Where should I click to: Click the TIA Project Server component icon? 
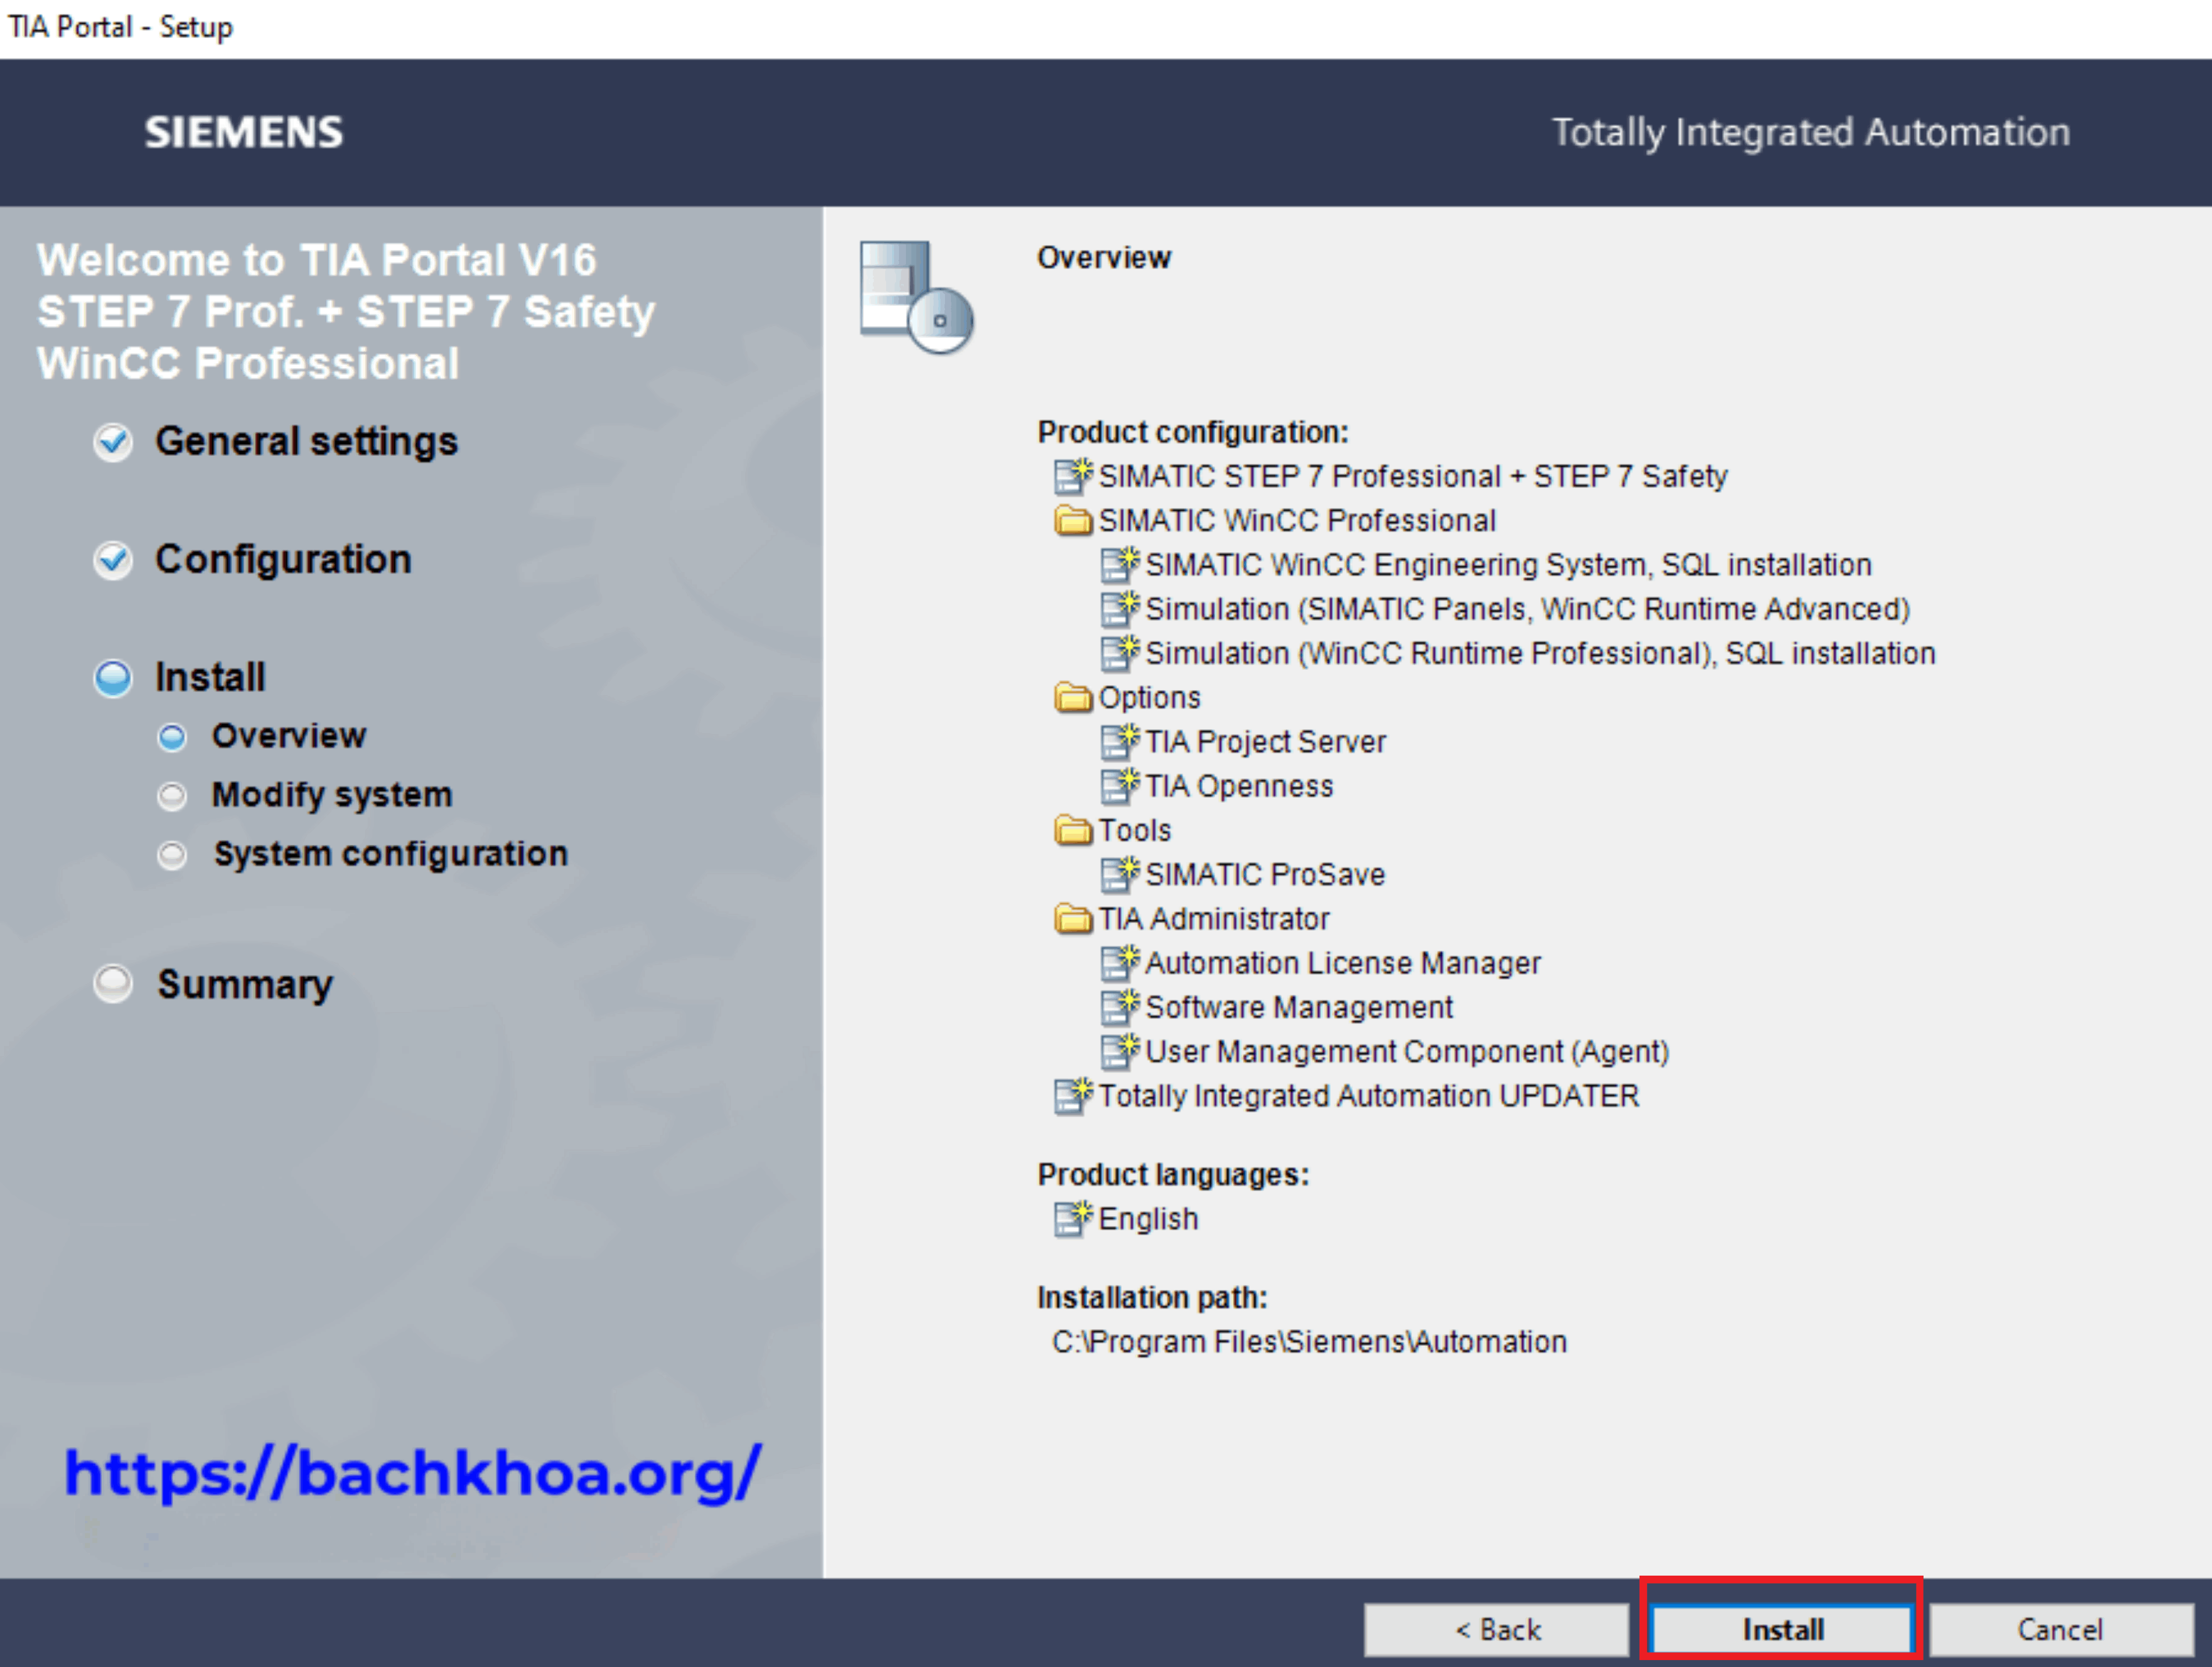[x=1120, y=742]
